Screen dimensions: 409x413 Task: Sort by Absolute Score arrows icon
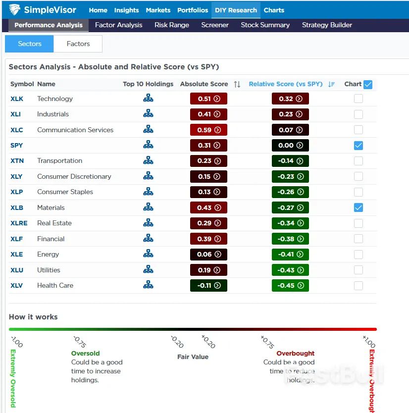coord(237,84)
